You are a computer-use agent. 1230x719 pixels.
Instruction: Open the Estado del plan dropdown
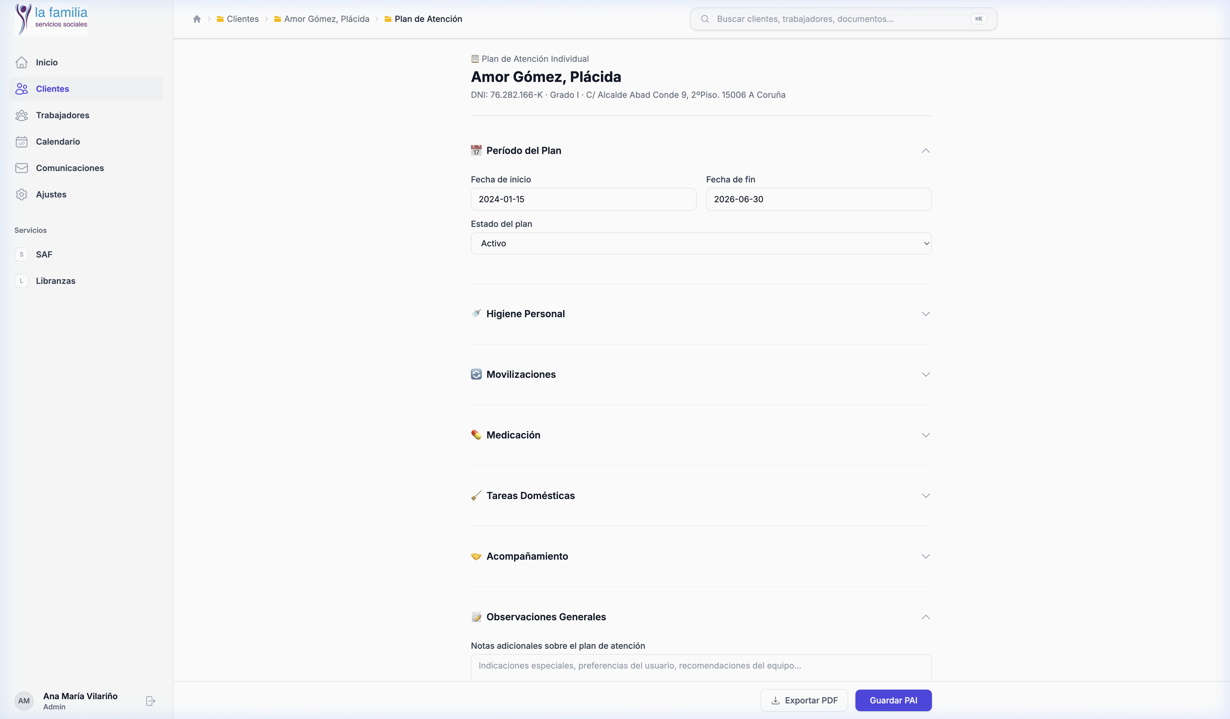tap(701, 243)
